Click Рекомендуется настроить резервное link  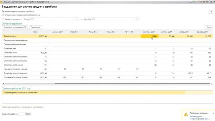pos(200,118)
